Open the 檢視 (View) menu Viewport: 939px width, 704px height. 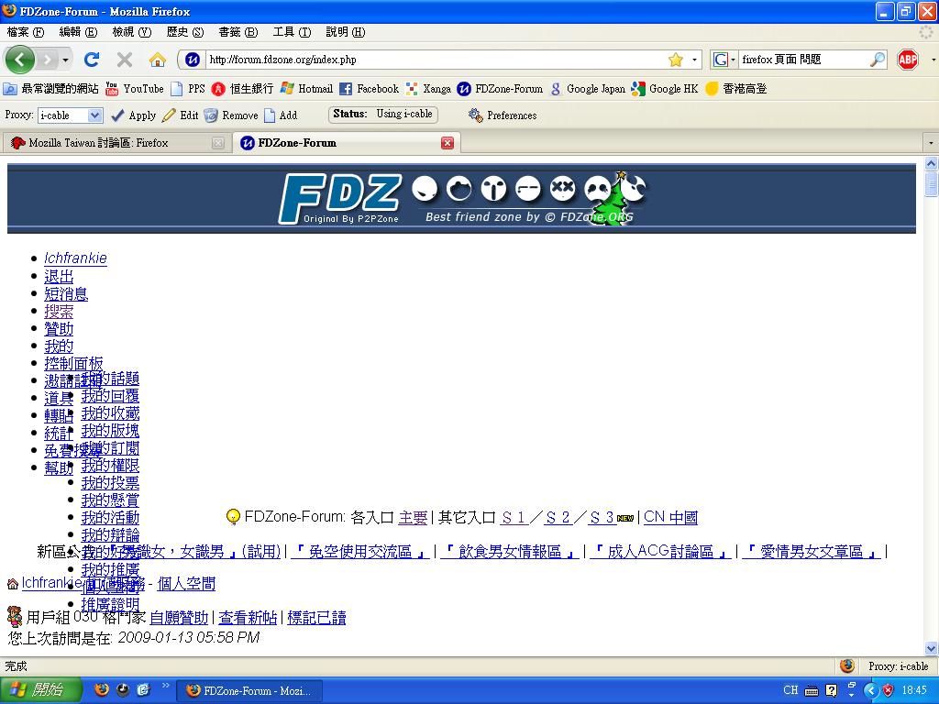tap(132, 32)
